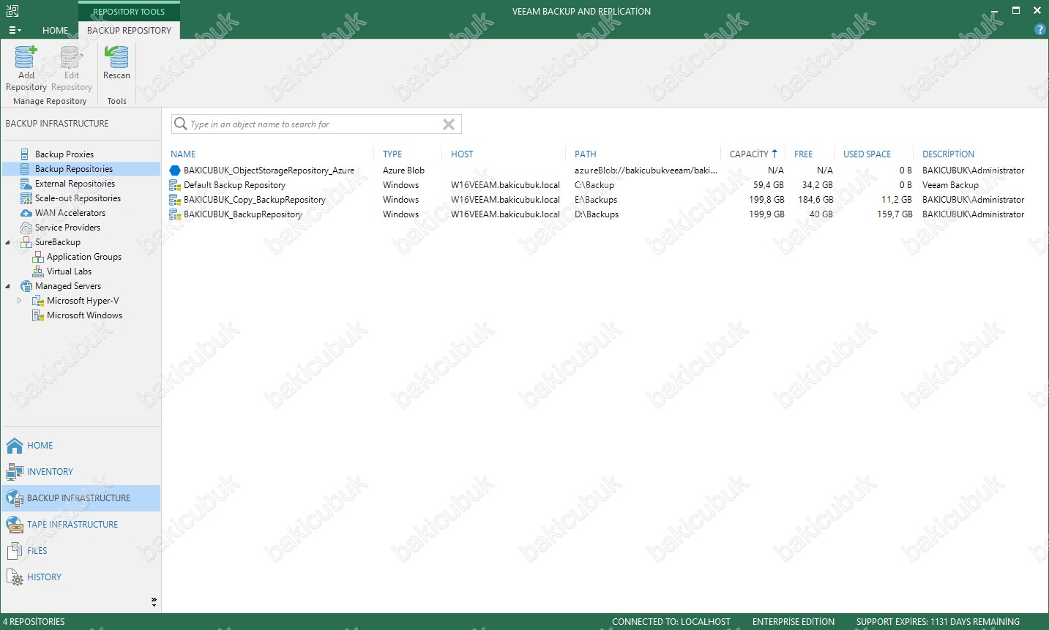Screen dimensions: 1049x630
Task: Click the SureBackup icon
Action: (x=26, y=242)
